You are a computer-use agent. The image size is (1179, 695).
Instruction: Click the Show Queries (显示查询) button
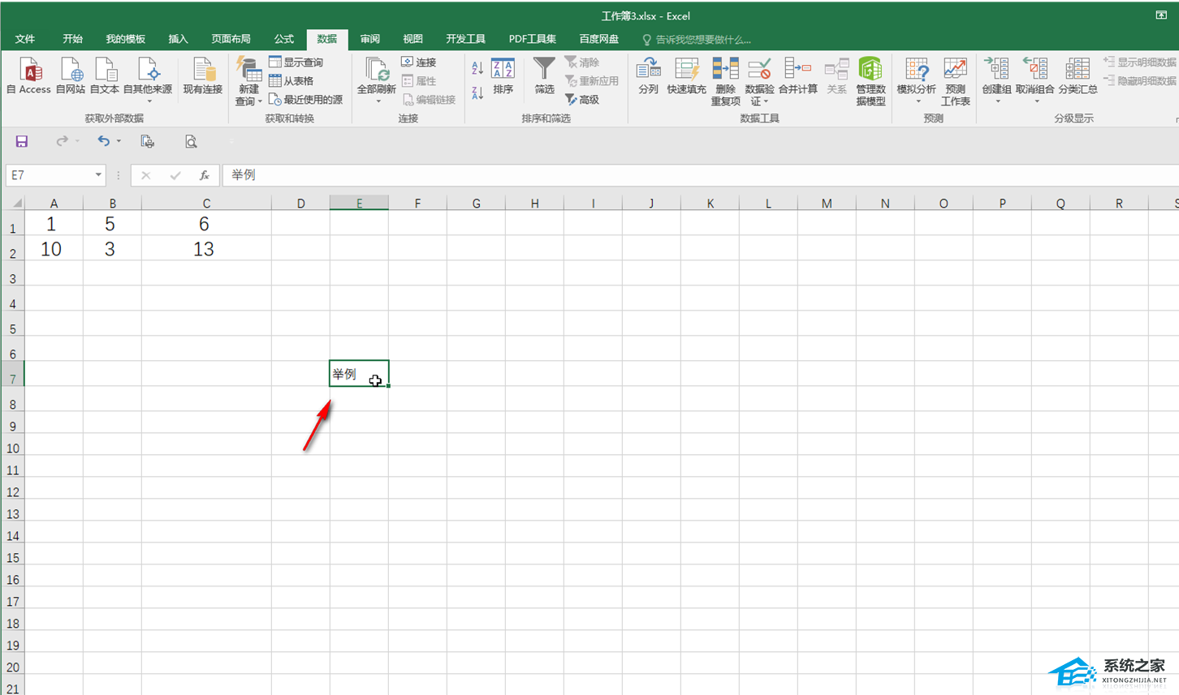296,62
